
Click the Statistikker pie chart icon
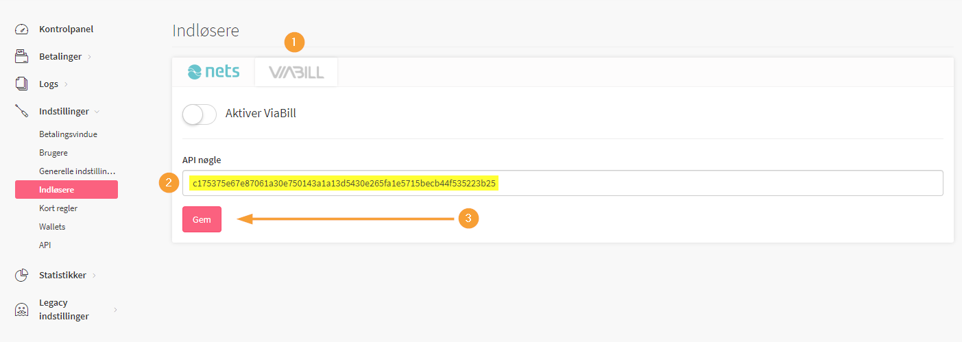coord(22,275)
